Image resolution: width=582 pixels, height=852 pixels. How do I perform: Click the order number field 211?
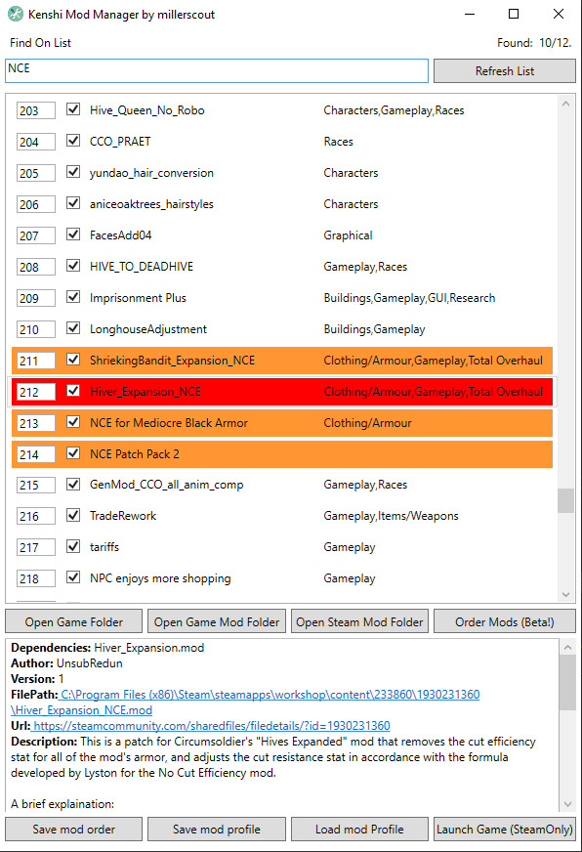tap(36, 361)
